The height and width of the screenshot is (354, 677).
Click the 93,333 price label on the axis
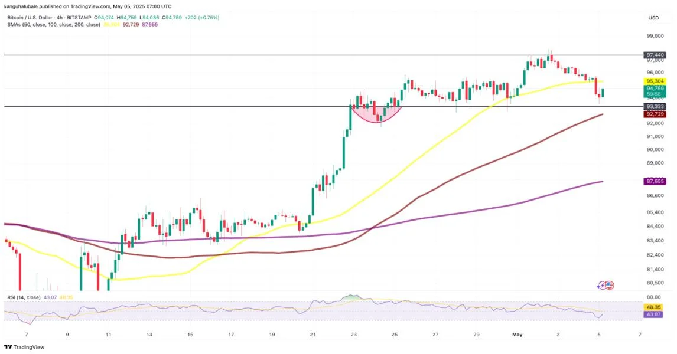(655, 107)
